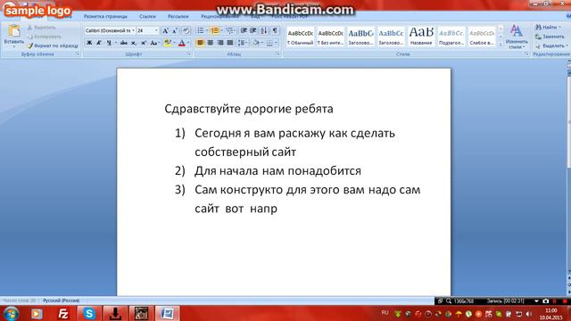The height and width of the screenshot is (321, 571).
Task: Click the Clear Formatting eraser icon
Action: (x=186, y=31)
